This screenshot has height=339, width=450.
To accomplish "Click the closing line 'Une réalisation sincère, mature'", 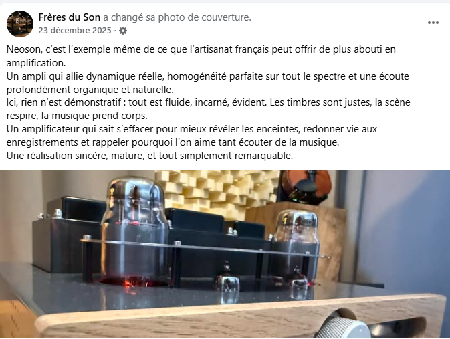I will [150, 156].
